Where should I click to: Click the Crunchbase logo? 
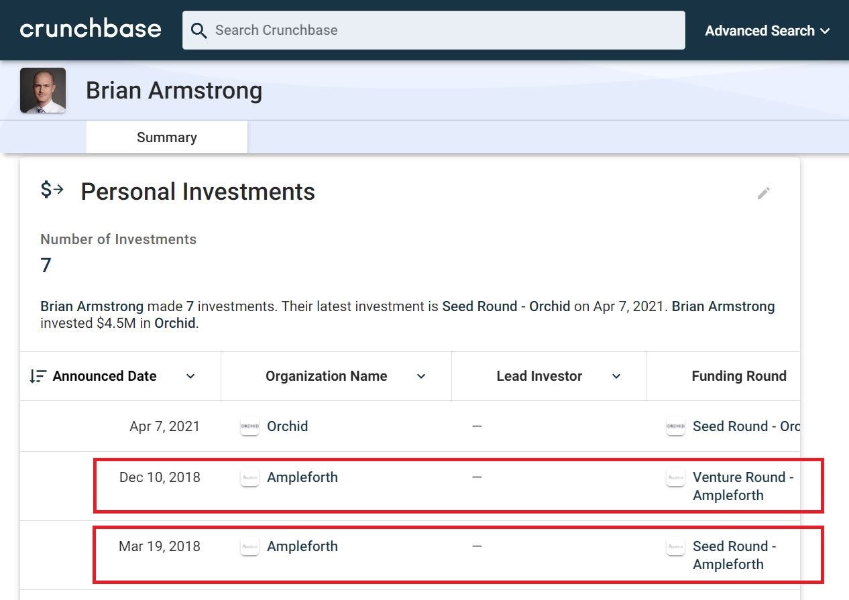coord(91,29)
